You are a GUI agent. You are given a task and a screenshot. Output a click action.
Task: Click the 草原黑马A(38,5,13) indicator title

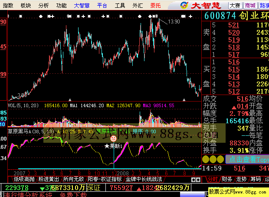[31, 131]
